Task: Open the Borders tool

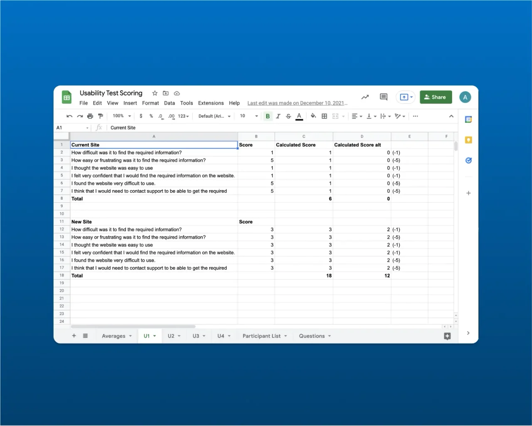Action: click(x=324, y=116)
